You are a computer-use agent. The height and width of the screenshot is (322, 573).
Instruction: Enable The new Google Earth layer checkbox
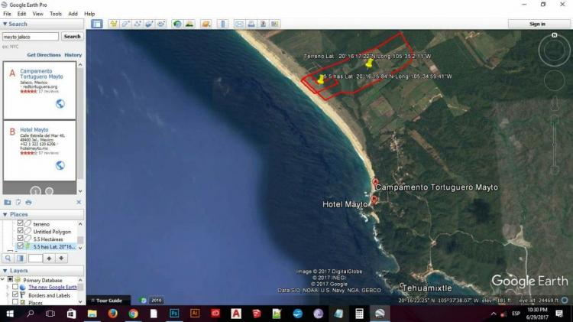(x=15, y=287)
